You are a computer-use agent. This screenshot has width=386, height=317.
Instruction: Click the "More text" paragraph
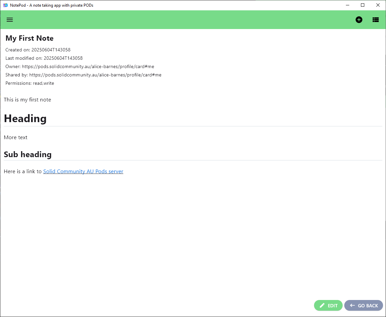pos(16,137)
